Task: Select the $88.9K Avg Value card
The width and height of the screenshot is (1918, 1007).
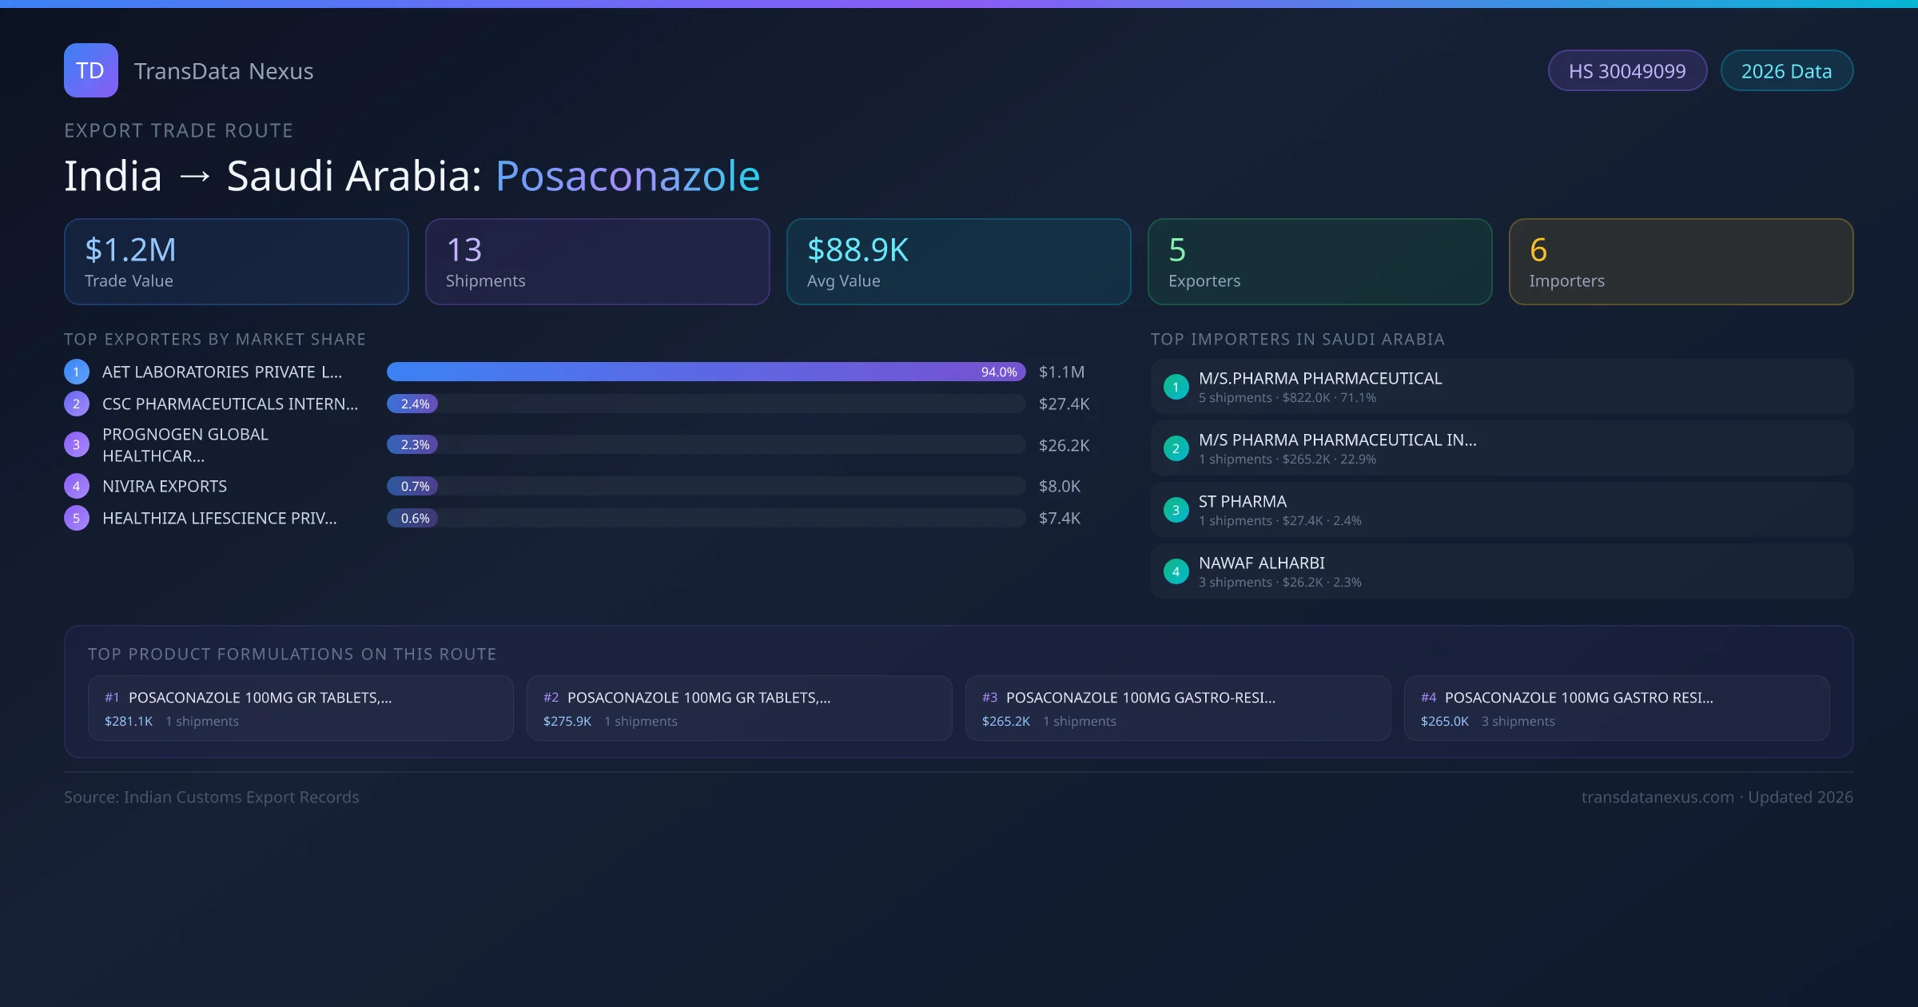Action: point(958,262)
